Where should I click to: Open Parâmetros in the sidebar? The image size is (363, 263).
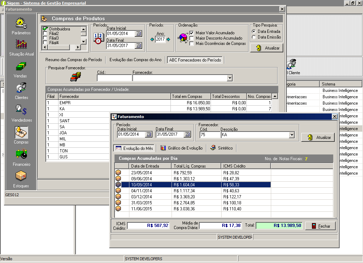(x=21, y=23)
